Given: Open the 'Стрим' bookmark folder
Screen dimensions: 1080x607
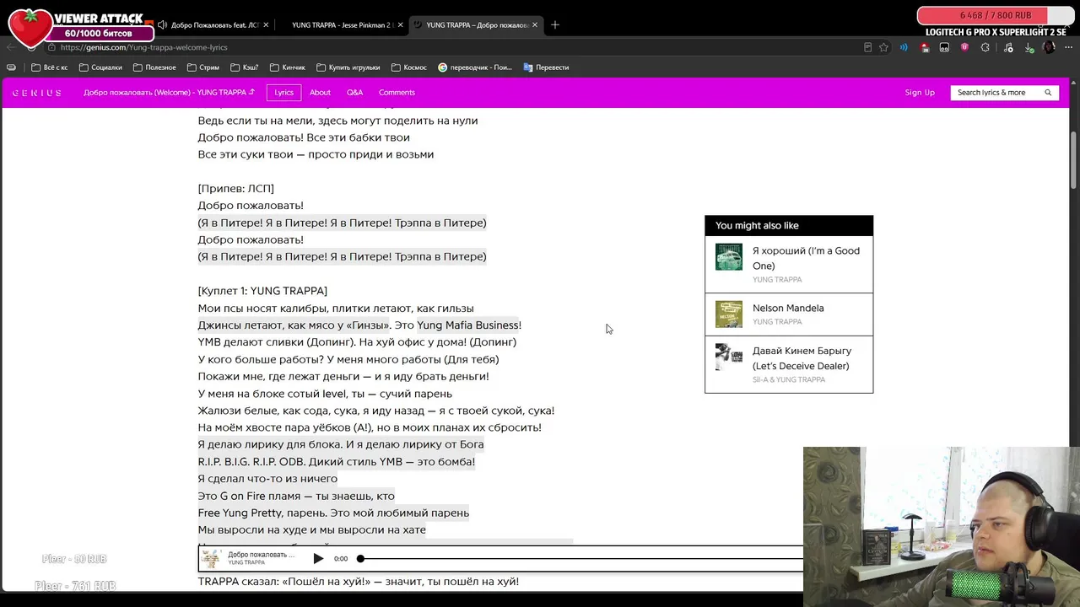Looking at the screenshot, I should (x=202, y=67).
